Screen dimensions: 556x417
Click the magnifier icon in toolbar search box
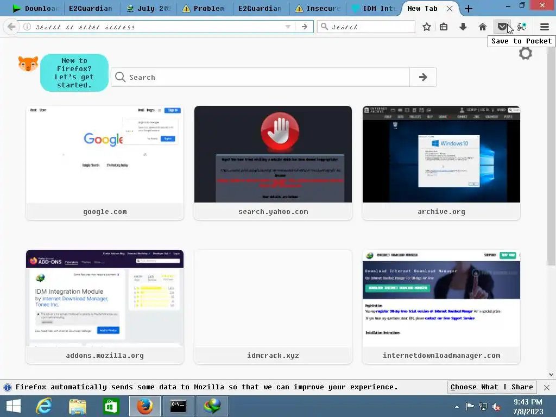coord(324,27)
